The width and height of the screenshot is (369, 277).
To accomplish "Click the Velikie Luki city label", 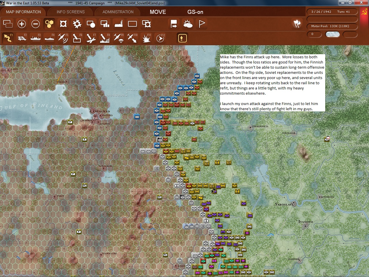I will (x=109, y=253).
